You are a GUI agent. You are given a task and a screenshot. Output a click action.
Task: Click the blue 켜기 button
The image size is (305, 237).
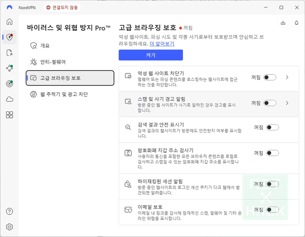(151, 55)
